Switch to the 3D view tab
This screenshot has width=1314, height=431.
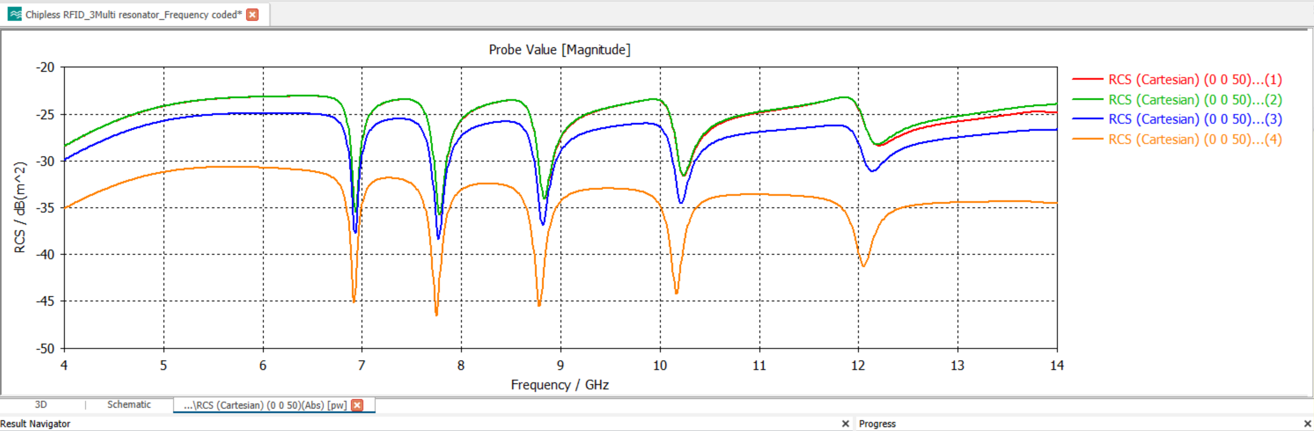[40, 405]
